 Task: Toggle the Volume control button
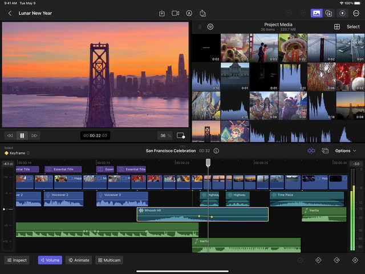[x=50, y=260]
